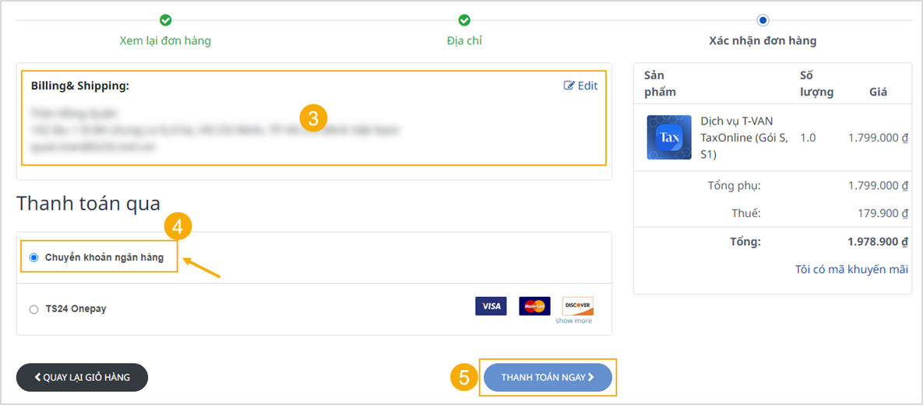This screenshot has height=405, width=923.
Task: Click the MasterCard logo
Action: point(534,306)
